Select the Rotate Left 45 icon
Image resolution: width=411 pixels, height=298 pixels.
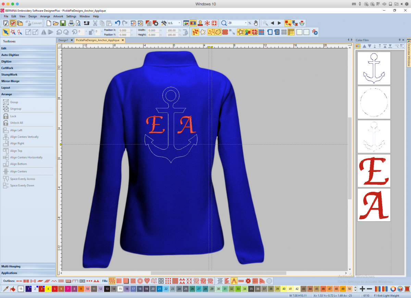[58, 32]
